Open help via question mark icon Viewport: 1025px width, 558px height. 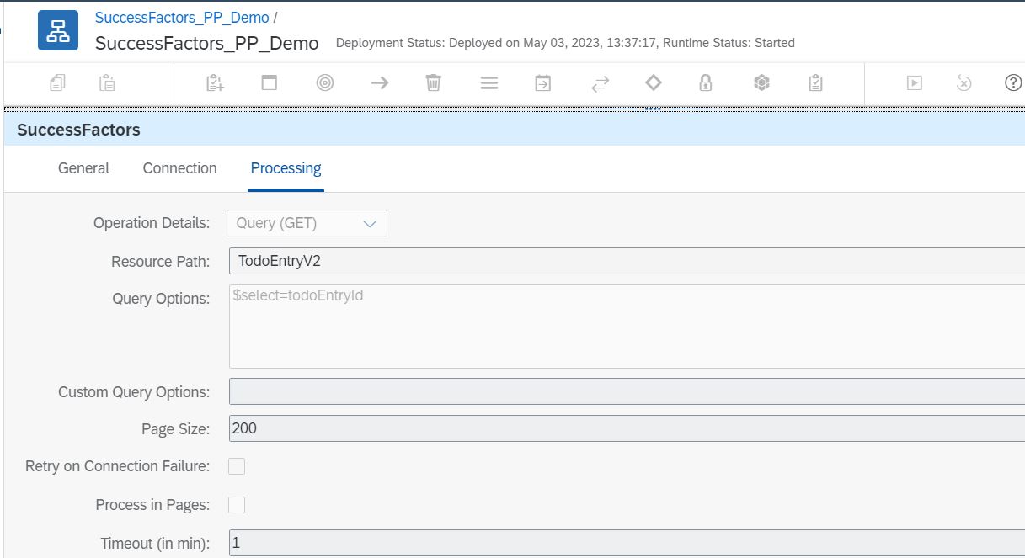pyautogui.click(x=1013, y=82)
